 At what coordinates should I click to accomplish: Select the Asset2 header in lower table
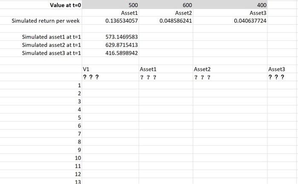pyautogui.click(x=230, y=69)
